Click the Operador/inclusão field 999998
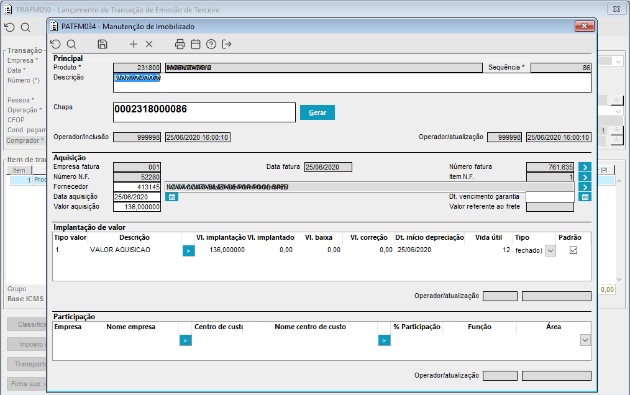The height and width of the screenshot is (395, 630). coord(137,137)
